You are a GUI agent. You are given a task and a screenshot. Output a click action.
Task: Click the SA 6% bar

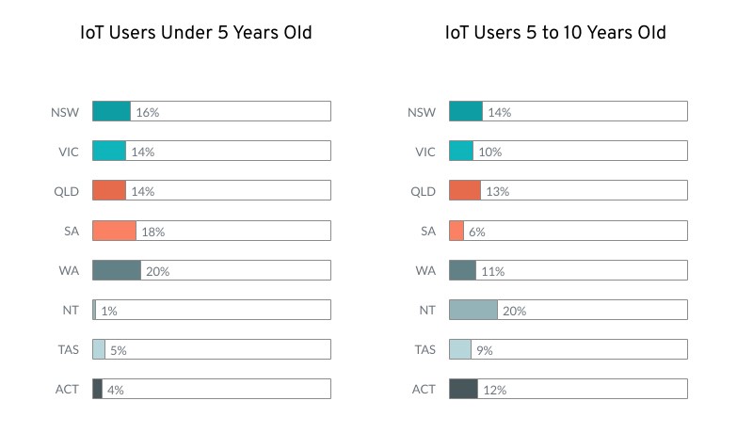(x=457, y=230)
